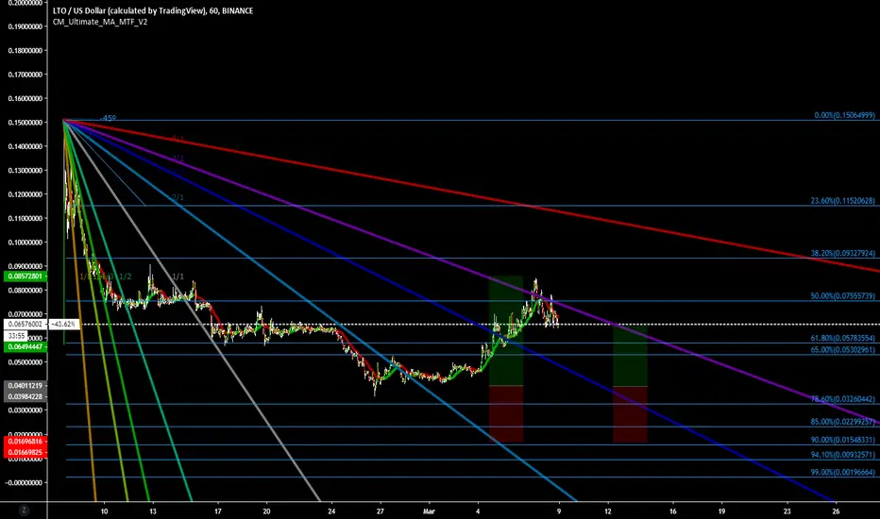
Task: Select the CM_Ultimate_MA_MTF_V2 indicator label
Action: pos(100,22)
